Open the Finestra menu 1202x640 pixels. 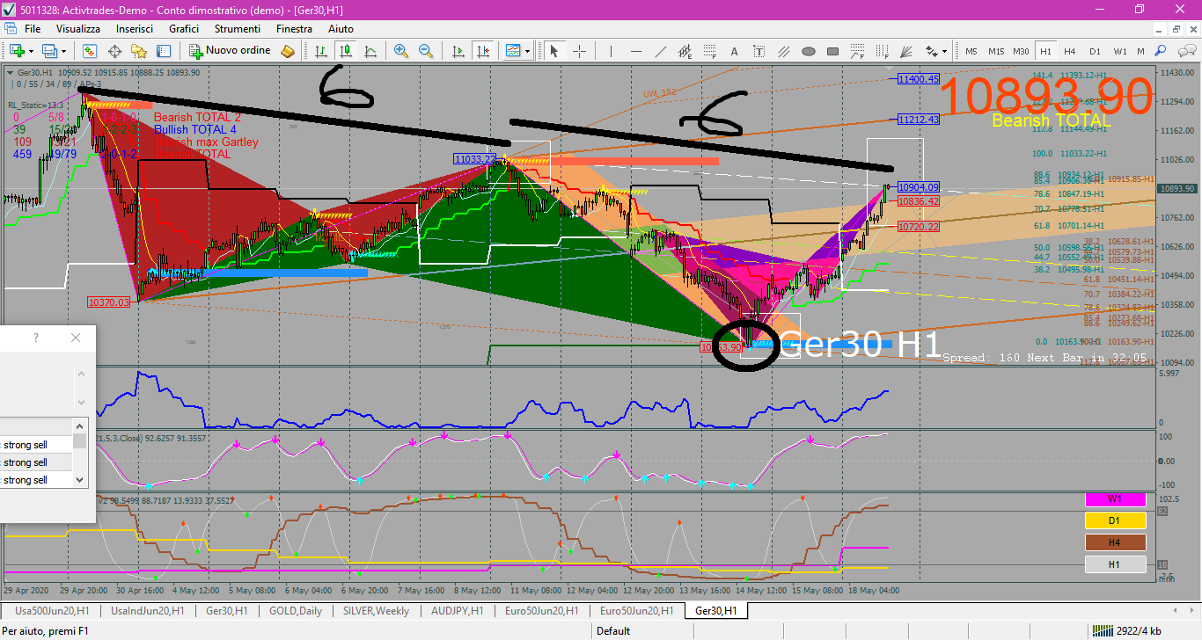(294, 29)
